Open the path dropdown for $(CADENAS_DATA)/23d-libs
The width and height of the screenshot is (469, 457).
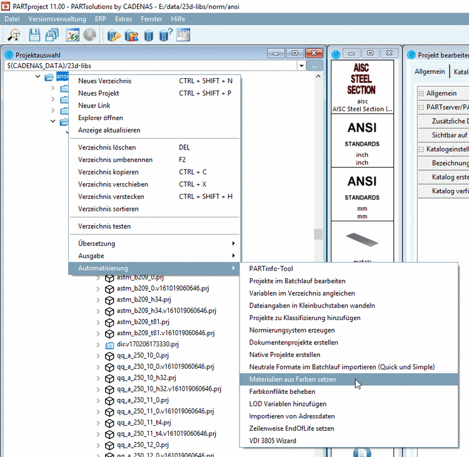(x=301, y=66)
